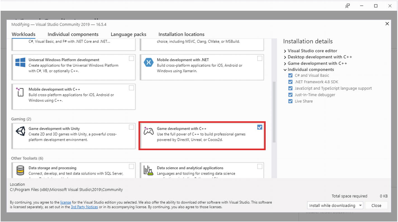Viewport: 398px width, 222px height.
Task: Click the Unity cube icon
Action: pyautogui.click(x=20, y=131)
